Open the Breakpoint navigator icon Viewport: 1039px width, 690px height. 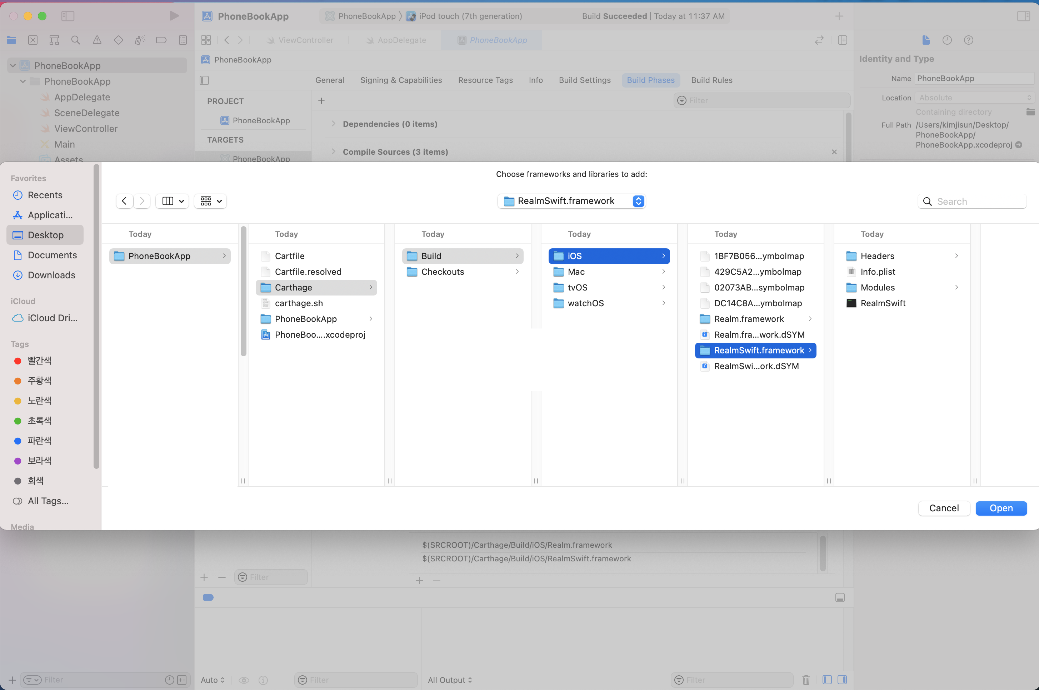[161, 40]
